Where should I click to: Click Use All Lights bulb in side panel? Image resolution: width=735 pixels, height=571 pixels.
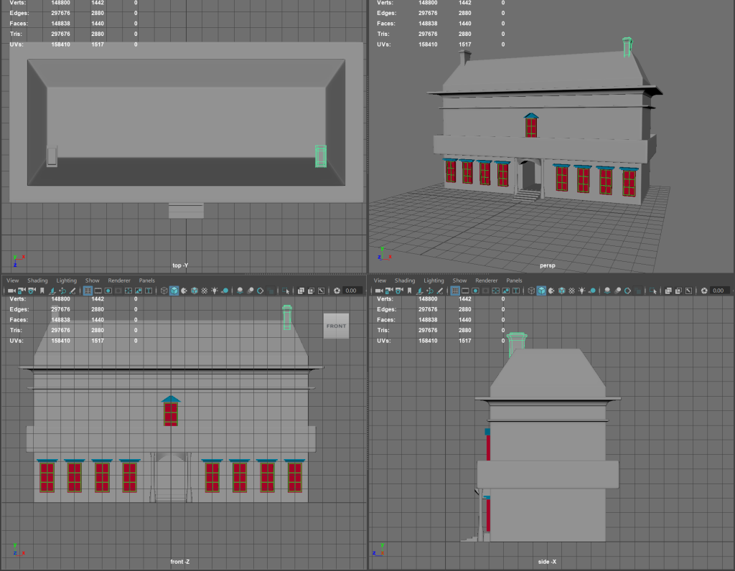(x=583, y=291)
